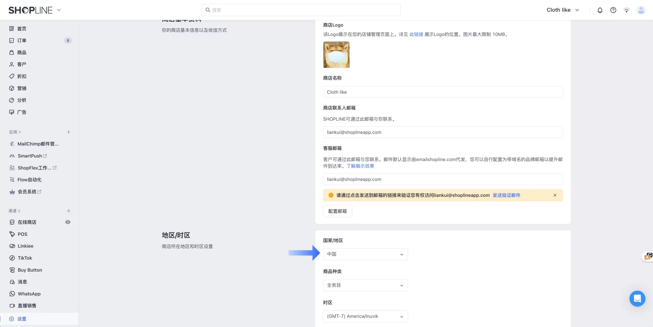The height and width of the screenshot is (327, 653).
Task: Click 发送验证邮件 link
Action: point(506,195)
